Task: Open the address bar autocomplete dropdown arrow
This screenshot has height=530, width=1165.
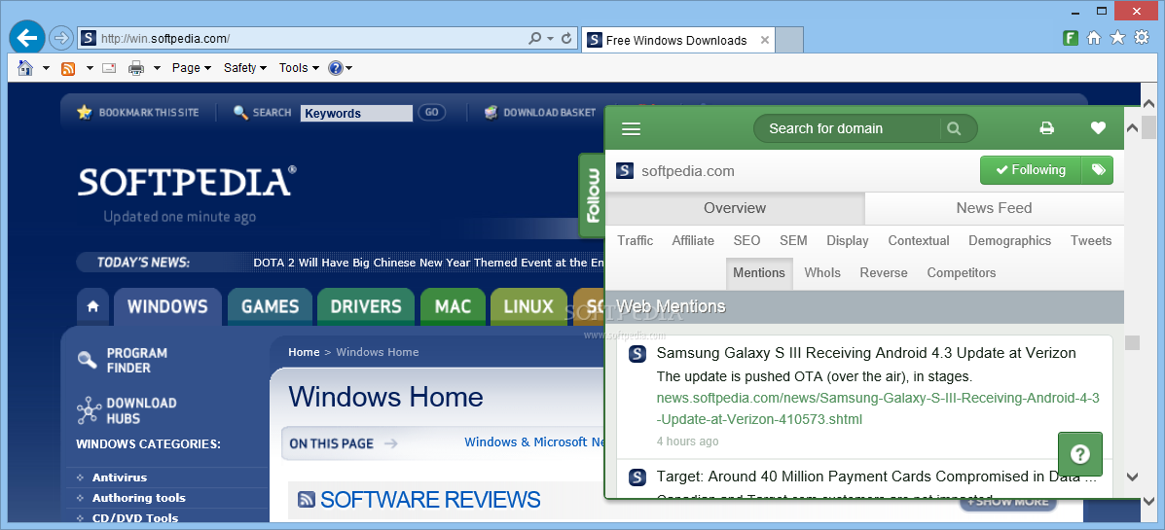Action: [551, 39]
